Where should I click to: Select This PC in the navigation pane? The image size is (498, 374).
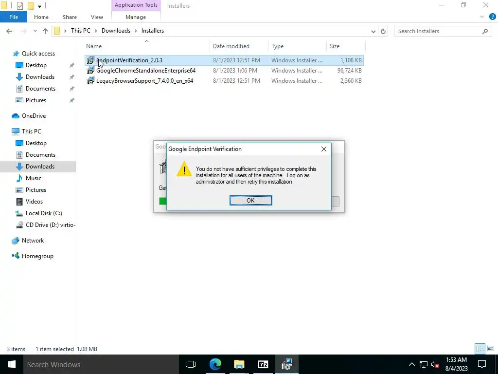click(31, 131)
